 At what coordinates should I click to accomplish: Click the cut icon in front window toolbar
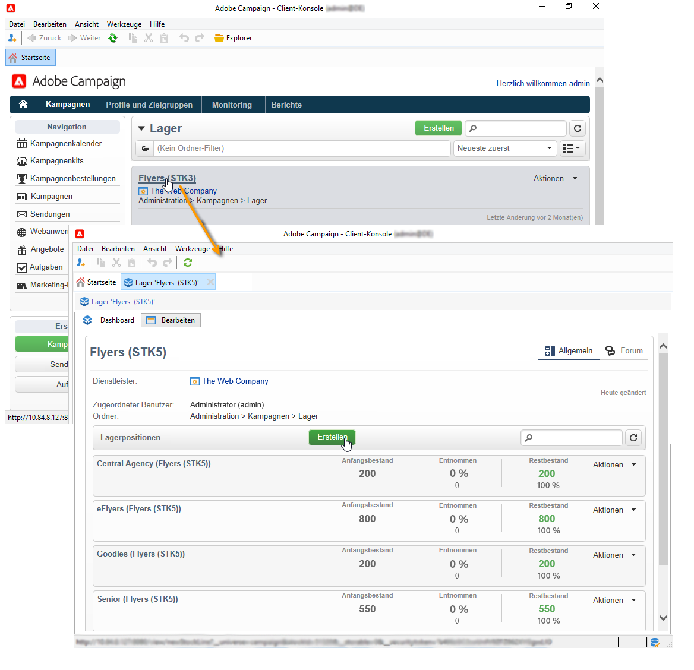coord(116,263)
